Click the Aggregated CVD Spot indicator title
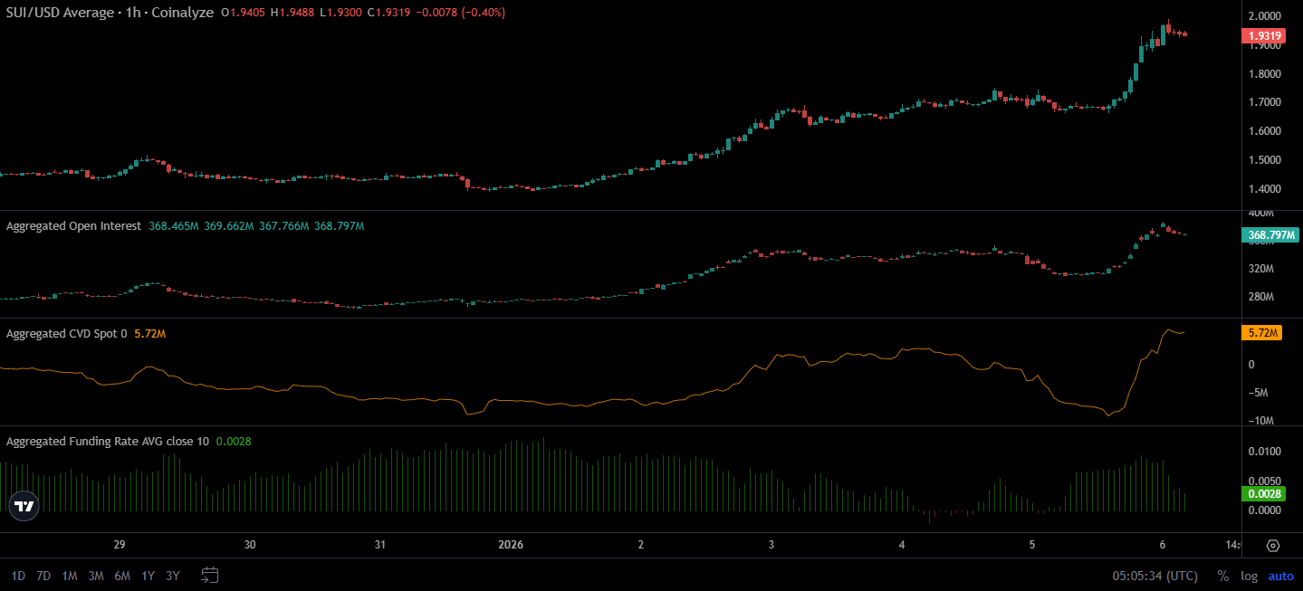The height and width of the screenshot is (591, 1303). tap(67, 334)
